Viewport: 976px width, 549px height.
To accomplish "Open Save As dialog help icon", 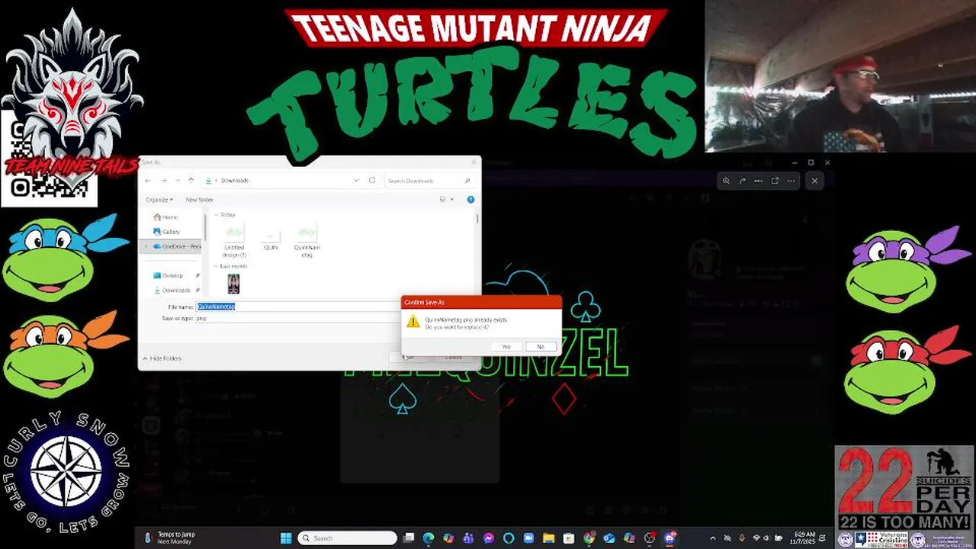I will point(470,200).
